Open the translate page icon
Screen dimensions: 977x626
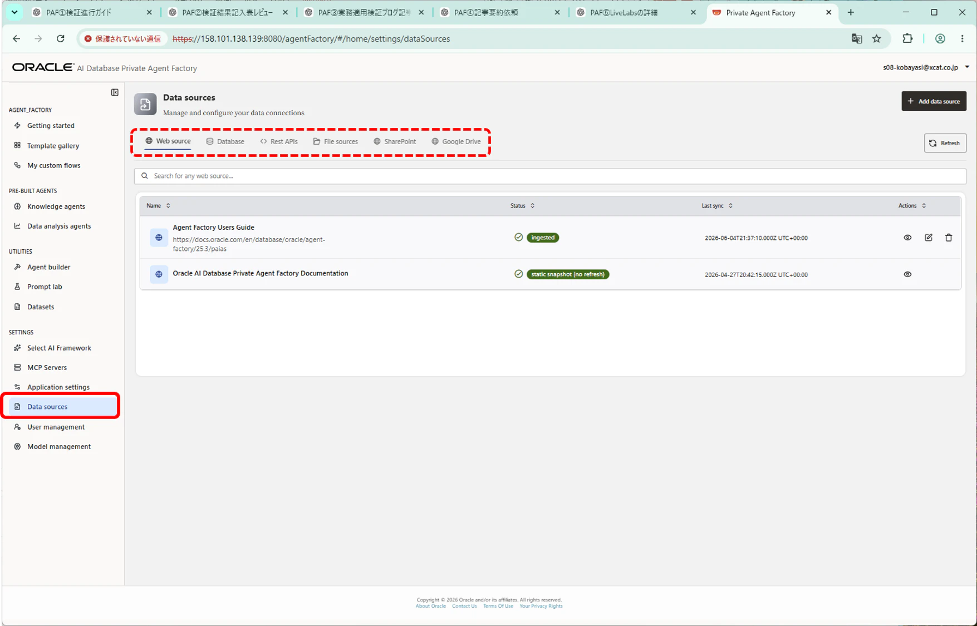857,38
